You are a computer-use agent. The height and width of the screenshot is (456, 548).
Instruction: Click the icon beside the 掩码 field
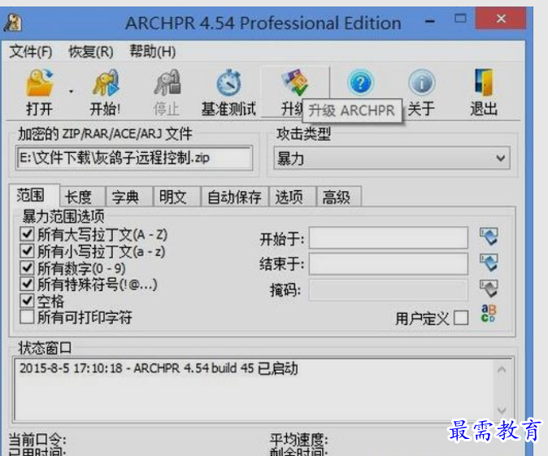pyautogui.click(x=489, y=289)
